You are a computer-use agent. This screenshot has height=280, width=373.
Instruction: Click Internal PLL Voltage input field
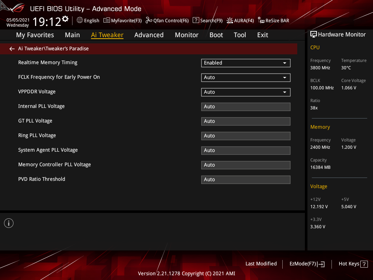pyautogui.click(x=246, y=107)
